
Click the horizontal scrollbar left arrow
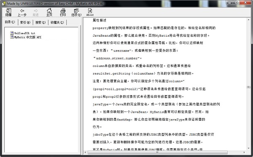coord(85,152)
